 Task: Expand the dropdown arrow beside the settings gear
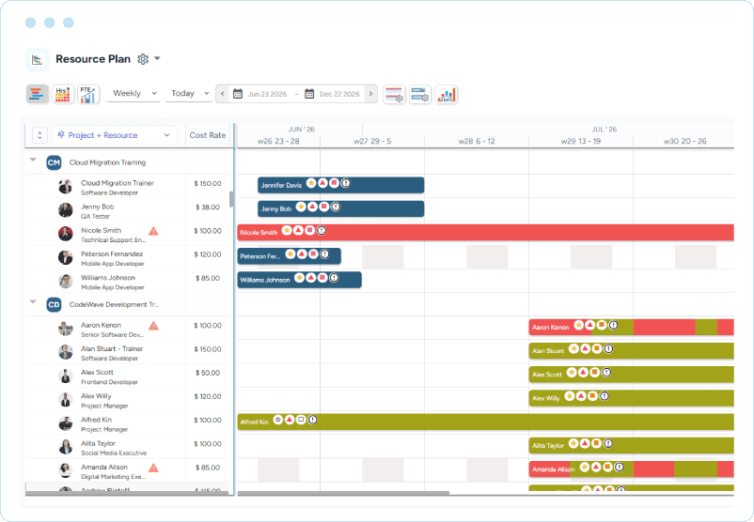157,58
